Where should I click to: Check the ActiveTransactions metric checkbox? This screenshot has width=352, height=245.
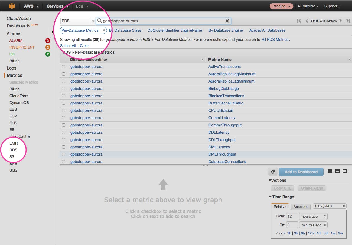(x=63, y=67)
